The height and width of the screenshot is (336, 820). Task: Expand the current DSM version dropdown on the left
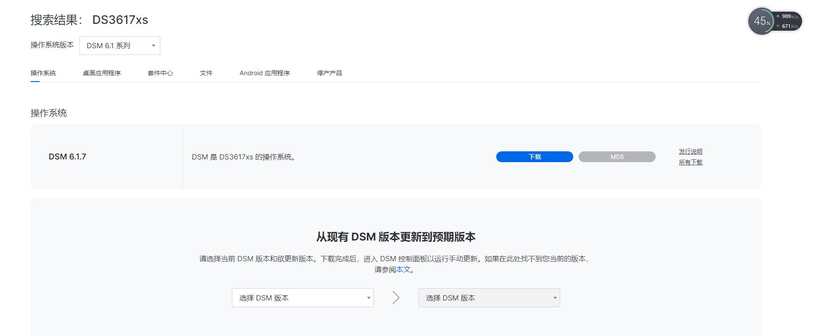click(303, 298)
